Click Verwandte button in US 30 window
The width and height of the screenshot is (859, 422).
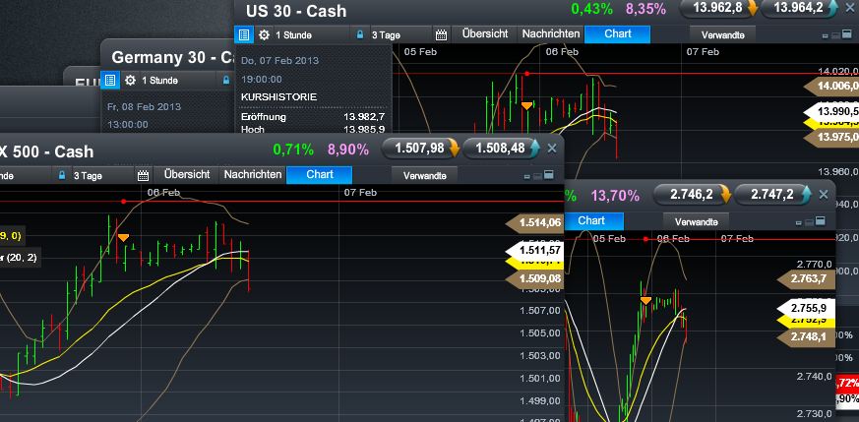click(x=722, y=35)
